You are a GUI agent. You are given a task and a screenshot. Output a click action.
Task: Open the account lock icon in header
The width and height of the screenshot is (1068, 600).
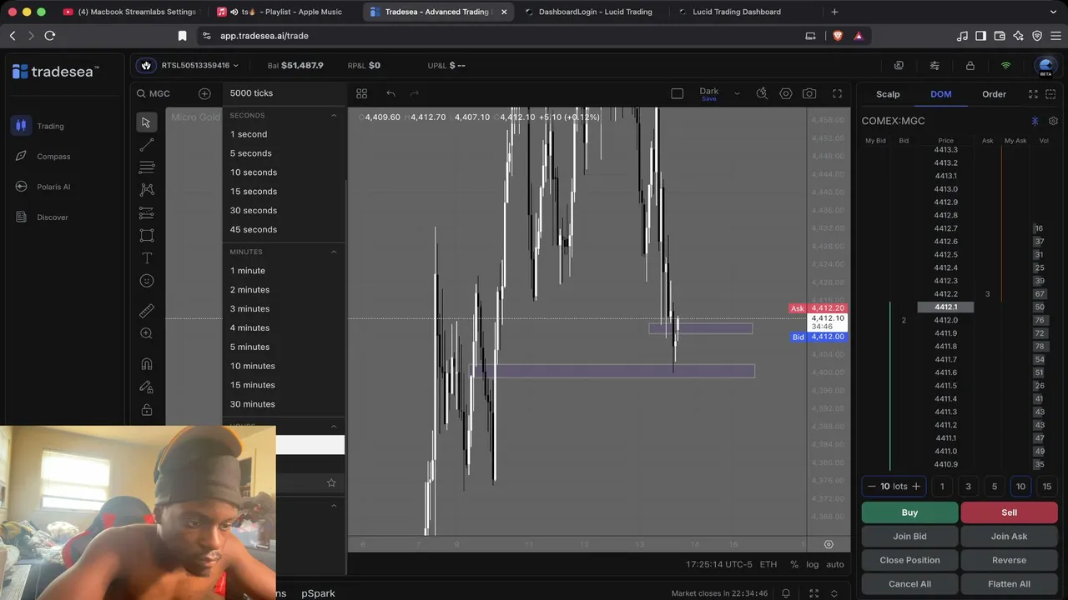(970, 66)
